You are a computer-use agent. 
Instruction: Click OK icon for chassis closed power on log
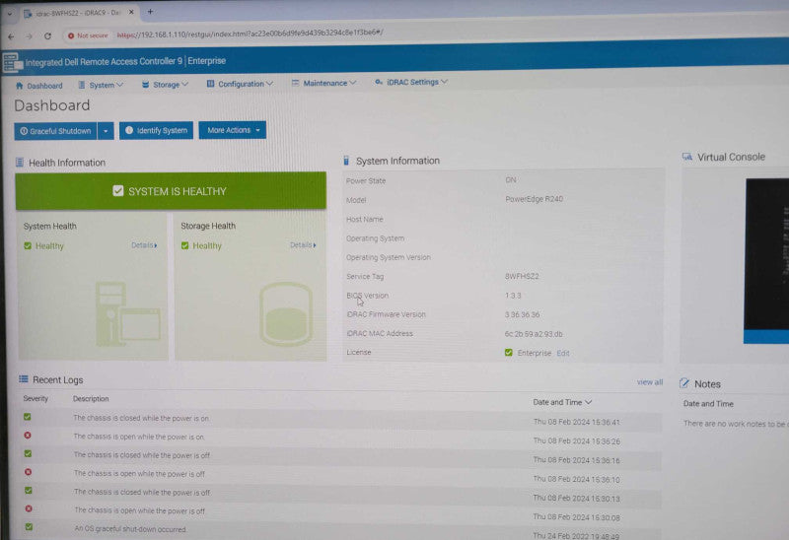pos(28,417)
